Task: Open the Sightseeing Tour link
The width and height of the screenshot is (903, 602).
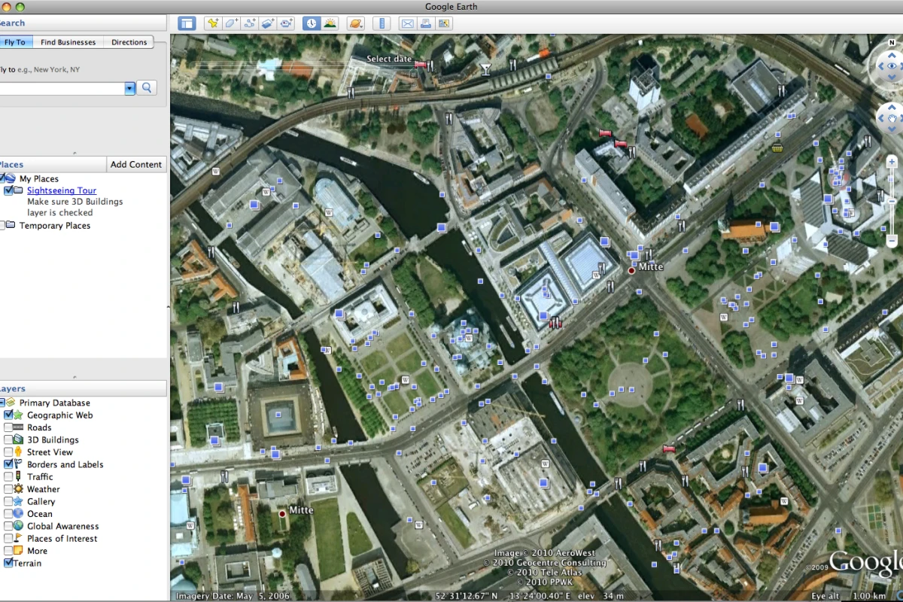Action: click(x=62, y=190)
